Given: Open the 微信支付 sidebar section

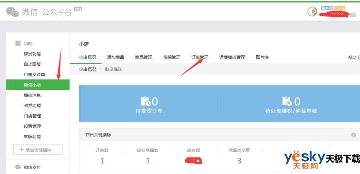Looking at the screenshot, I should coord(32,167).
